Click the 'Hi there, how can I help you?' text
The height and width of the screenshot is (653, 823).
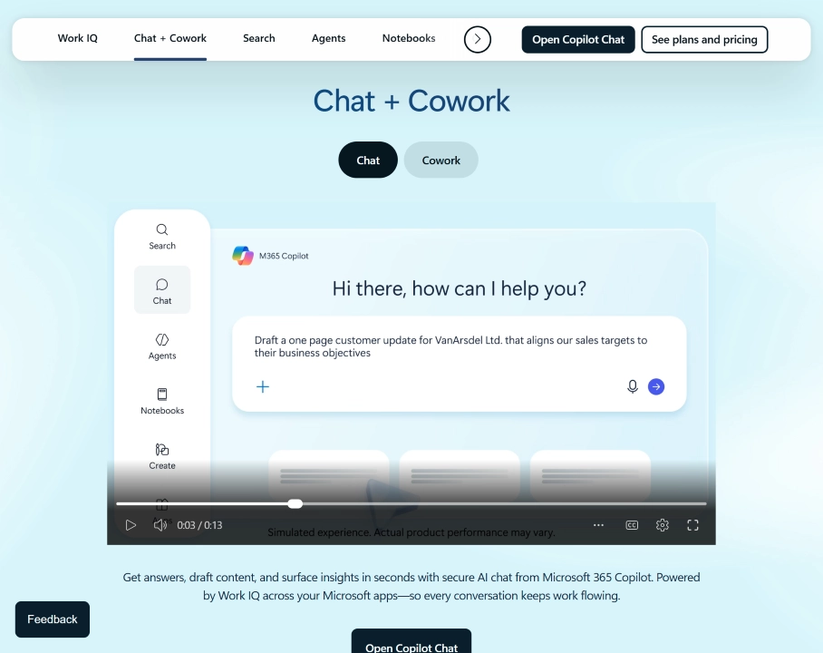click(x=460, y=288)
